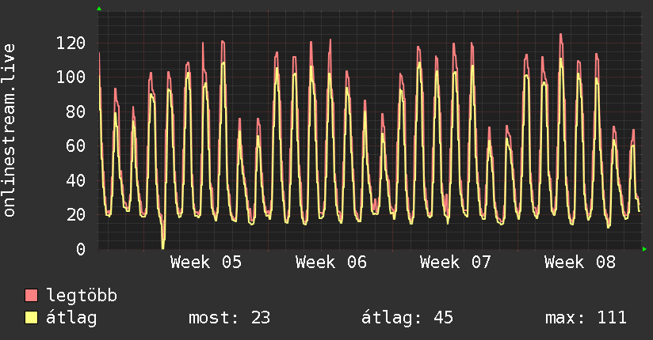Click the green arrow atop the y-axis
The image size is (653, 340).
(x=99, y=9)
